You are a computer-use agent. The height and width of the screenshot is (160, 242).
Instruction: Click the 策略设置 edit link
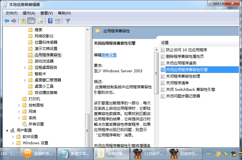[x=109, y=55]
